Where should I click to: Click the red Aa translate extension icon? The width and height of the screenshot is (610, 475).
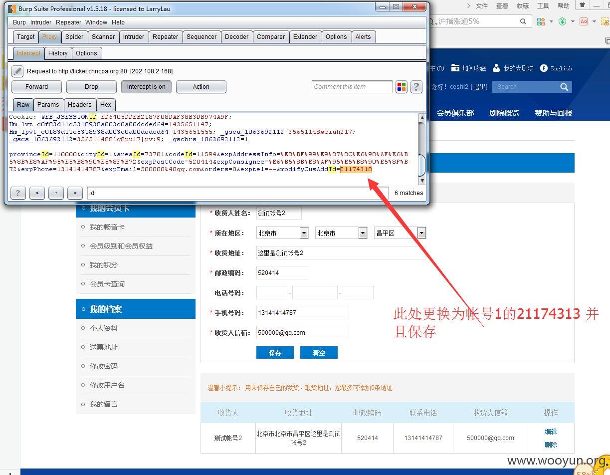click(583, 21)
